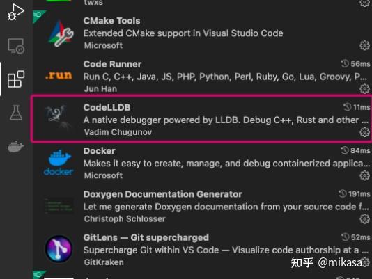This screenshot has width=372, height=279.
Task: Select Doxygen Documentation Generator title
Action: click(163, 194)
